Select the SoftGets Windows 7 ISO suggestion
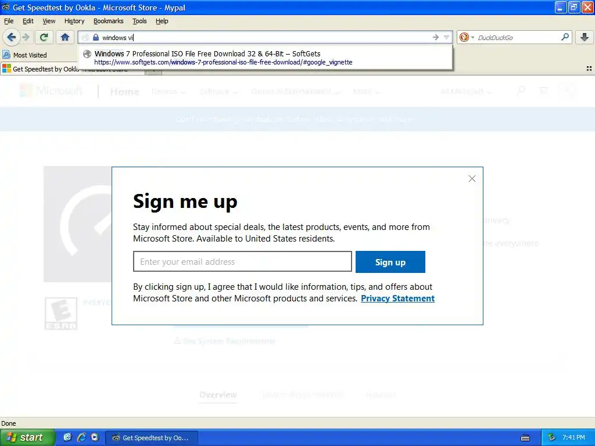Screen dimensions: 595x446 265,57
